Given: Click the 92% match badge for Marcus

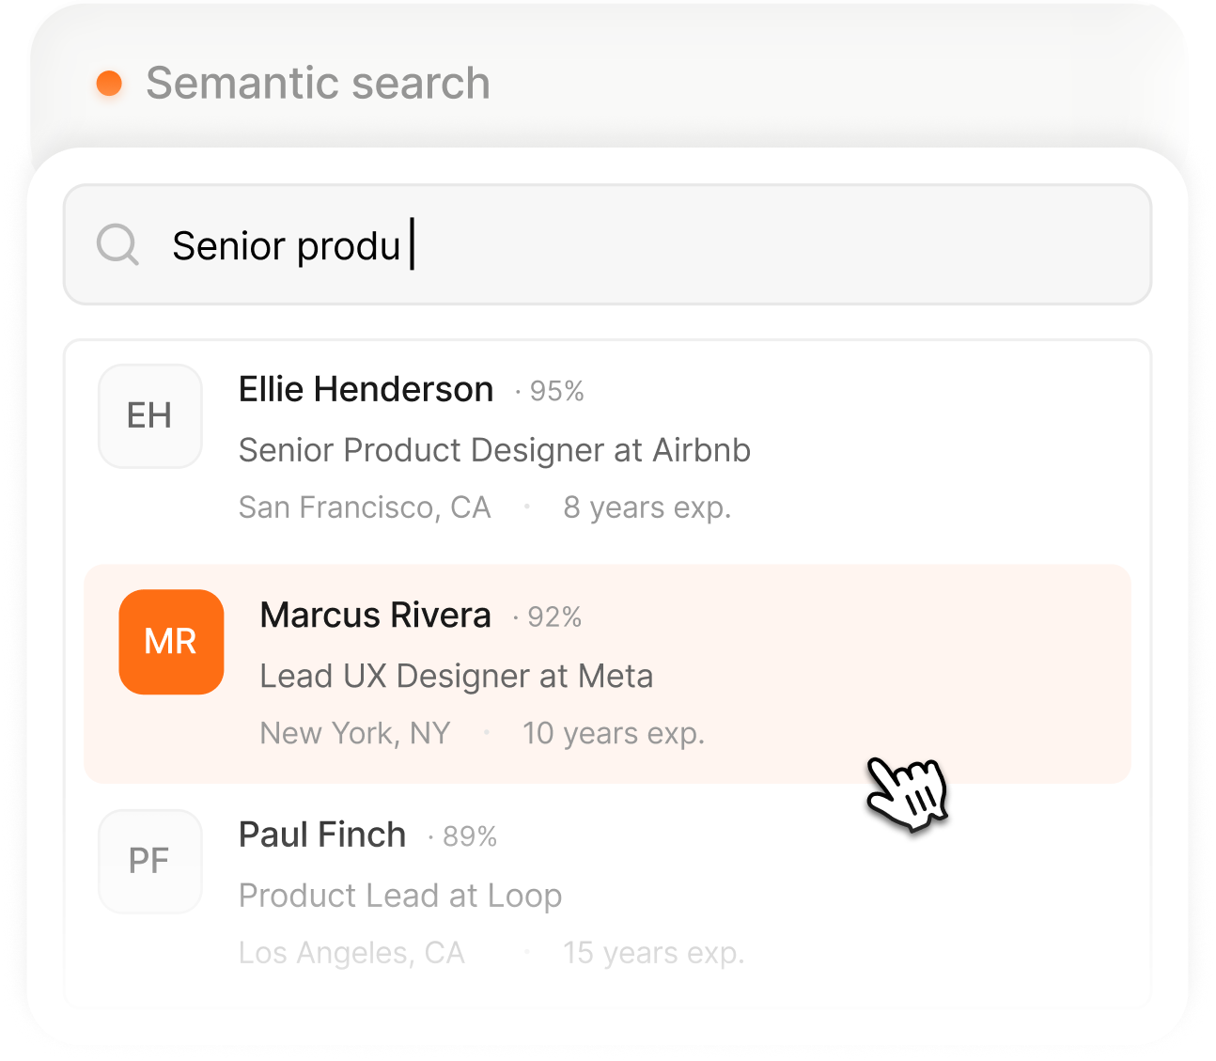Looking at the screenshot, I should click(x=554, y=617).
